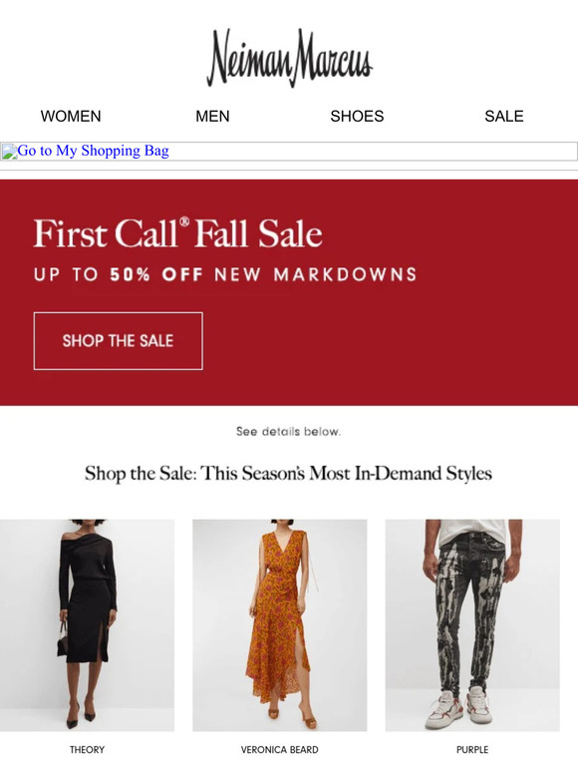The image size is (578, 772).
Task: View the orange floral Veronica Beard dress
Action: tap(279, 624)
